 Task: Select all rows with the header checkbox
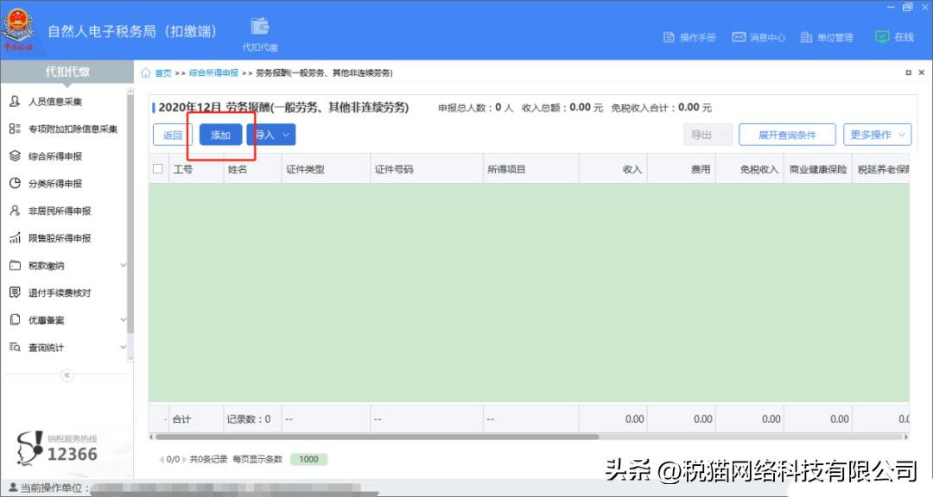click(x=157, y=168)
